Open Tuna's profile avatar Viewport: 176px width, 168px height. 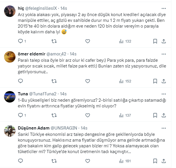click(9, 97)
